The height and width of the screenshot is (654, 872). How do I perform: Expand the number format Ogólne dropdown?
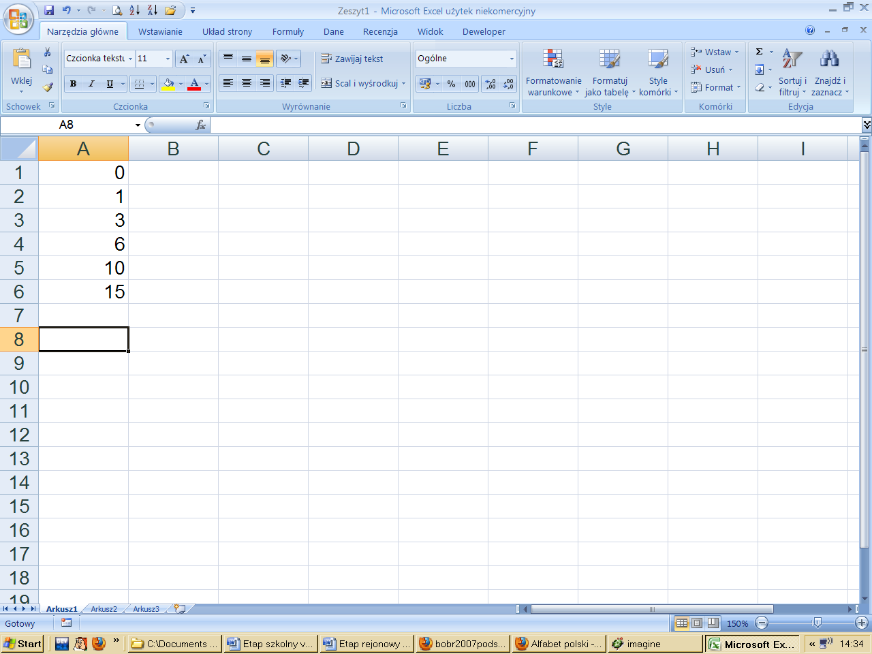tap(512, 59)
